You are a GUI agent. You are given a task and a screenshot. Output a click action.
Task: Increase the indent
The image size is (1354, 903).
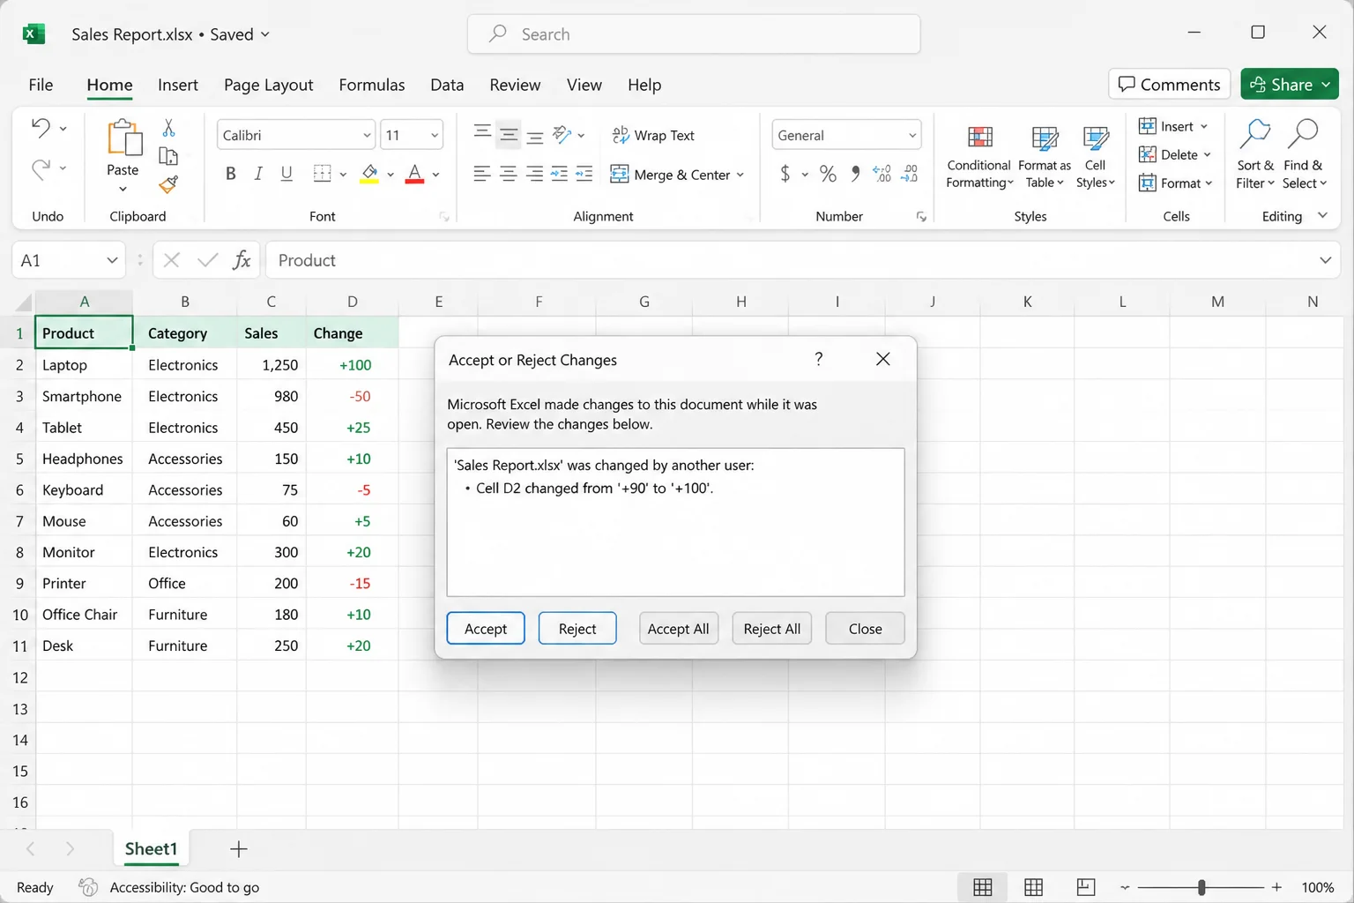coord(584,174)
